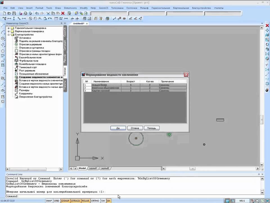Toggle SW mode in status bar
Viewport: 270px width, 203px height.
[103, 201]
